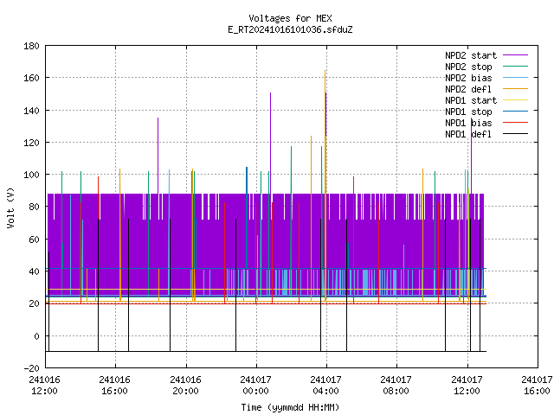Click the '241017 04:00' x-axis tick label
554x415 pixels.
[x=325, y=386]
